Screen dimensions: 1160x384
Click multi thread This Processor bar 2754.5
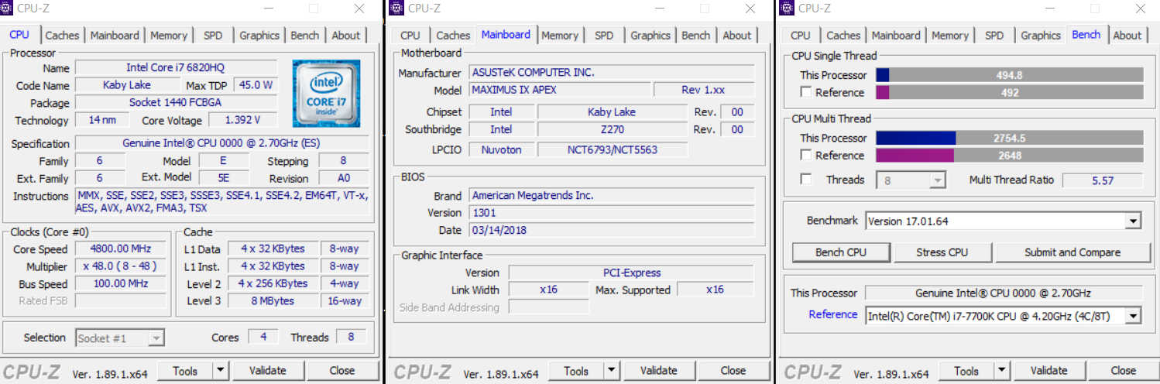click(x=1010, y=138)
